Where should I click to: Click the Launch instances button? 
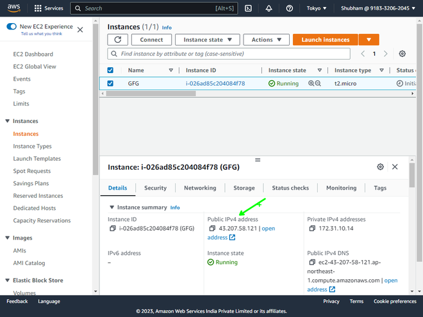pyautogui.click(x=326, y=40)
